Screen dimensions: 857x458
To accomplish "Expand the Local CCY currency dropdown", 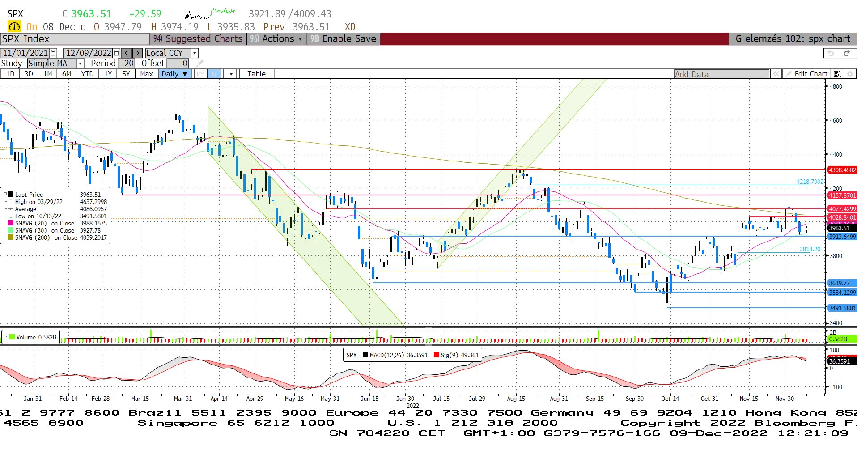I will [195, 53].
